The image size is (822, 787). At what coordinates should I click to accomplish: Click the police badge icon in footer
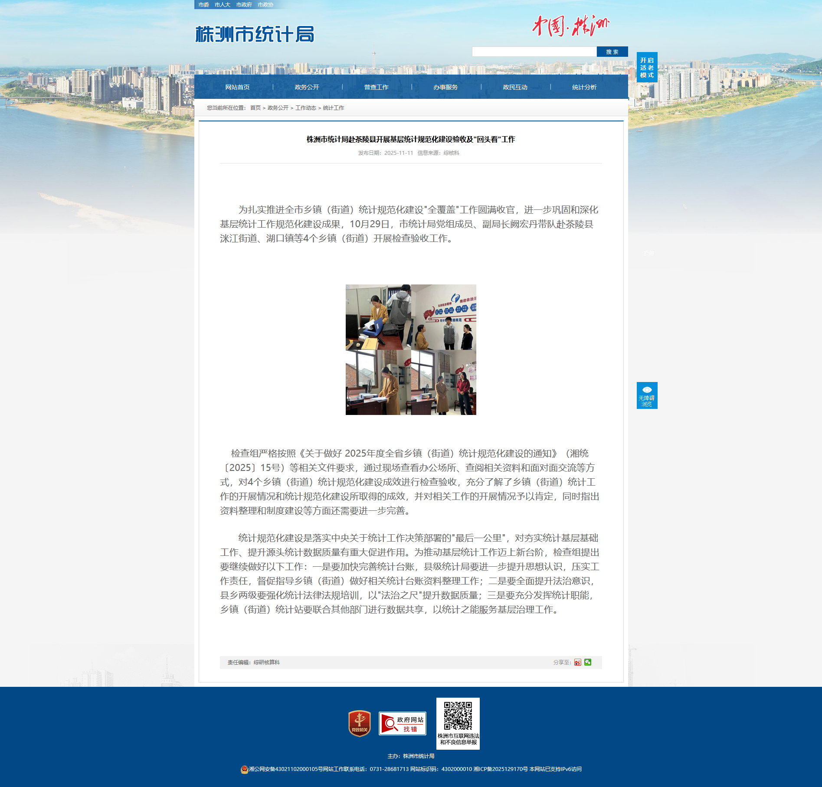[x=244, y=769]
